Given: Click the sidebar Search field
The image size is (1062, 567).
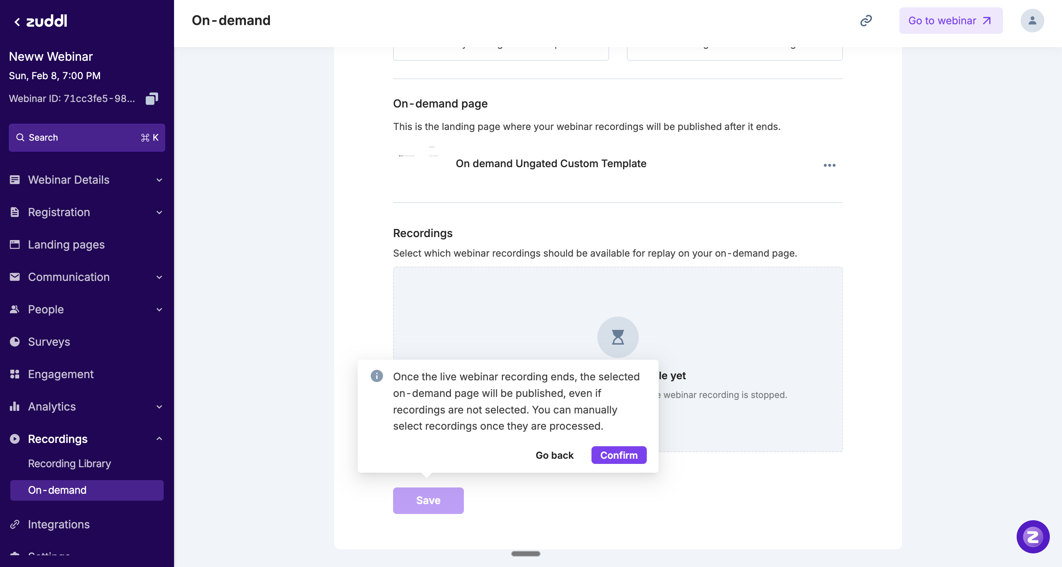Looking at the screenshot, I should (87, 138).
